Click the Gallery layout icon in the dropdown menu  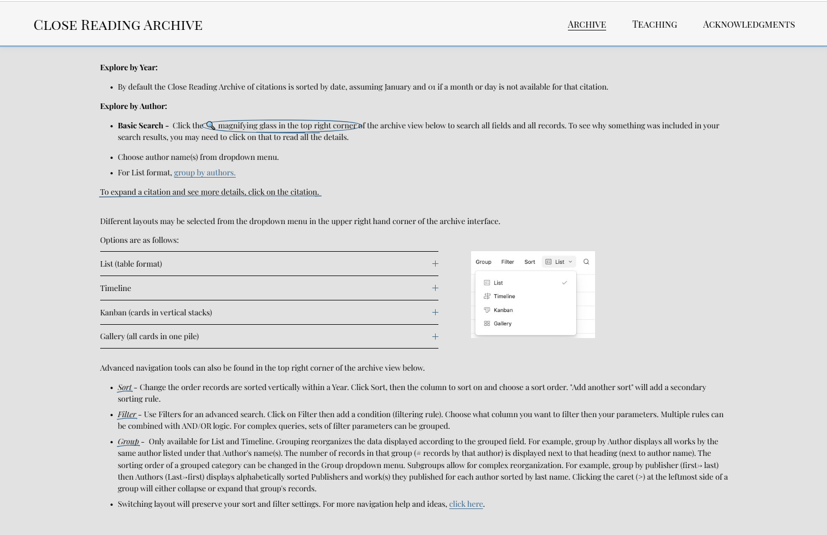point(487,324)
